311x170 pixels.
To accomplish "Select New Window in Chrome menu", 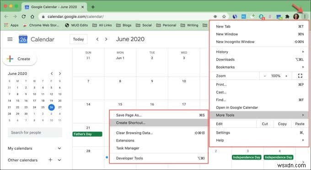I will pos(259,34).
